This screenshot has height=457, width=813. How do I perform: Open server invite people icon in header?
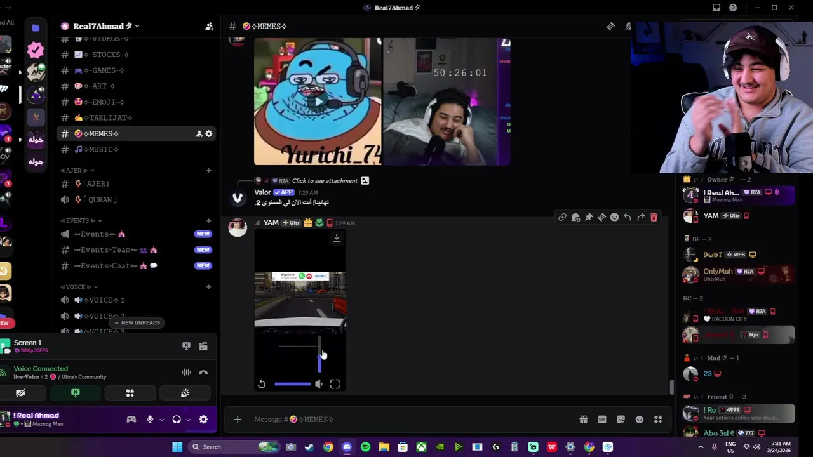pyautogui.click(x=209, y=26)
